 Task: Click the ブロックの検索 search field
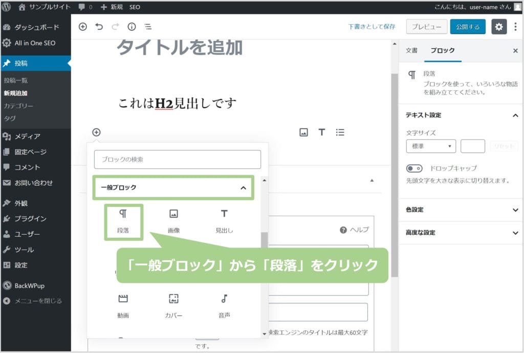(x=178, y=159)
